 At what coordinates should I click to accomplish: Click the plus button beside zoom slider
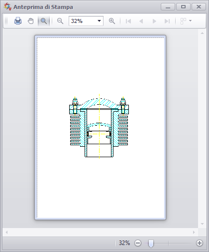click(x=200, y=243)
